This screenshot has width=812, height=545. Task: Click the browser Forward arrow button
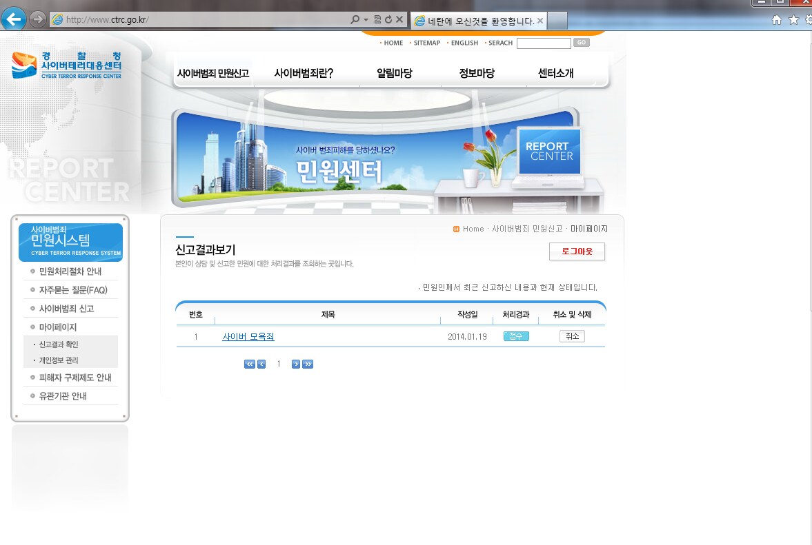click(38, 20)
